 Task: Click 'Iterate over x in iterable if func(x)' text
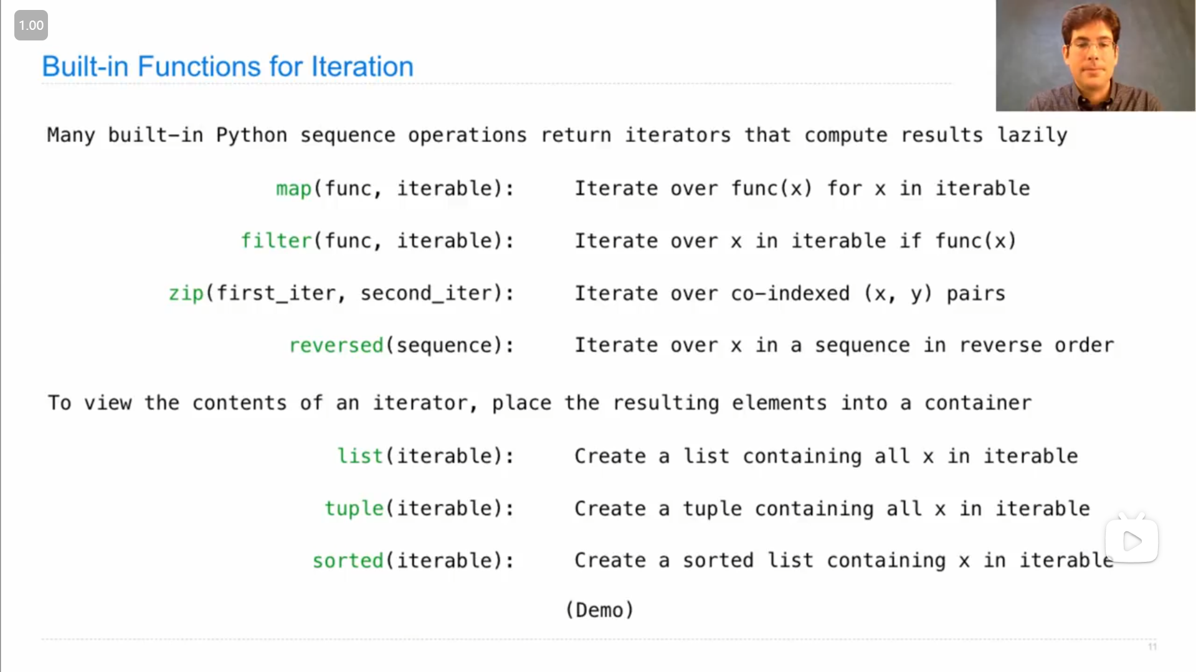coord(795,240)
